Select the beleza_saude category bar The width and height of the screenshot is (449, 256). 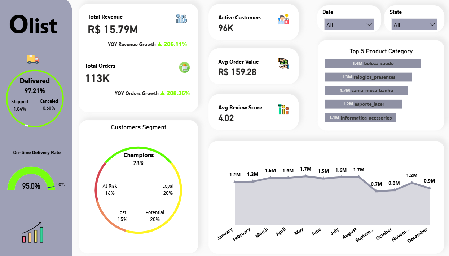pos(373,63)
